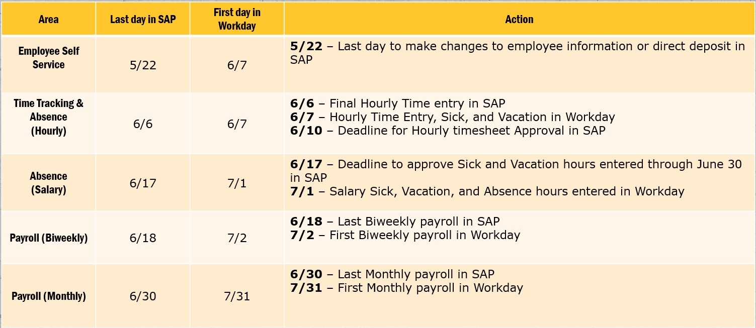The image size is (756, 328).
Task: Click the 7/1 first day in Workday cell
Action: tap(237, 183)
